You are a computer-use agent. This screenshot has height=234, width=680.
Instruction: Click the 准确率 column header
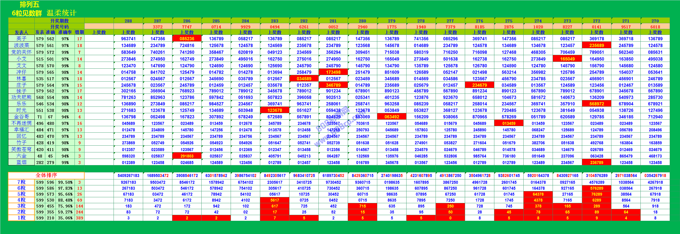coord(65,32)
